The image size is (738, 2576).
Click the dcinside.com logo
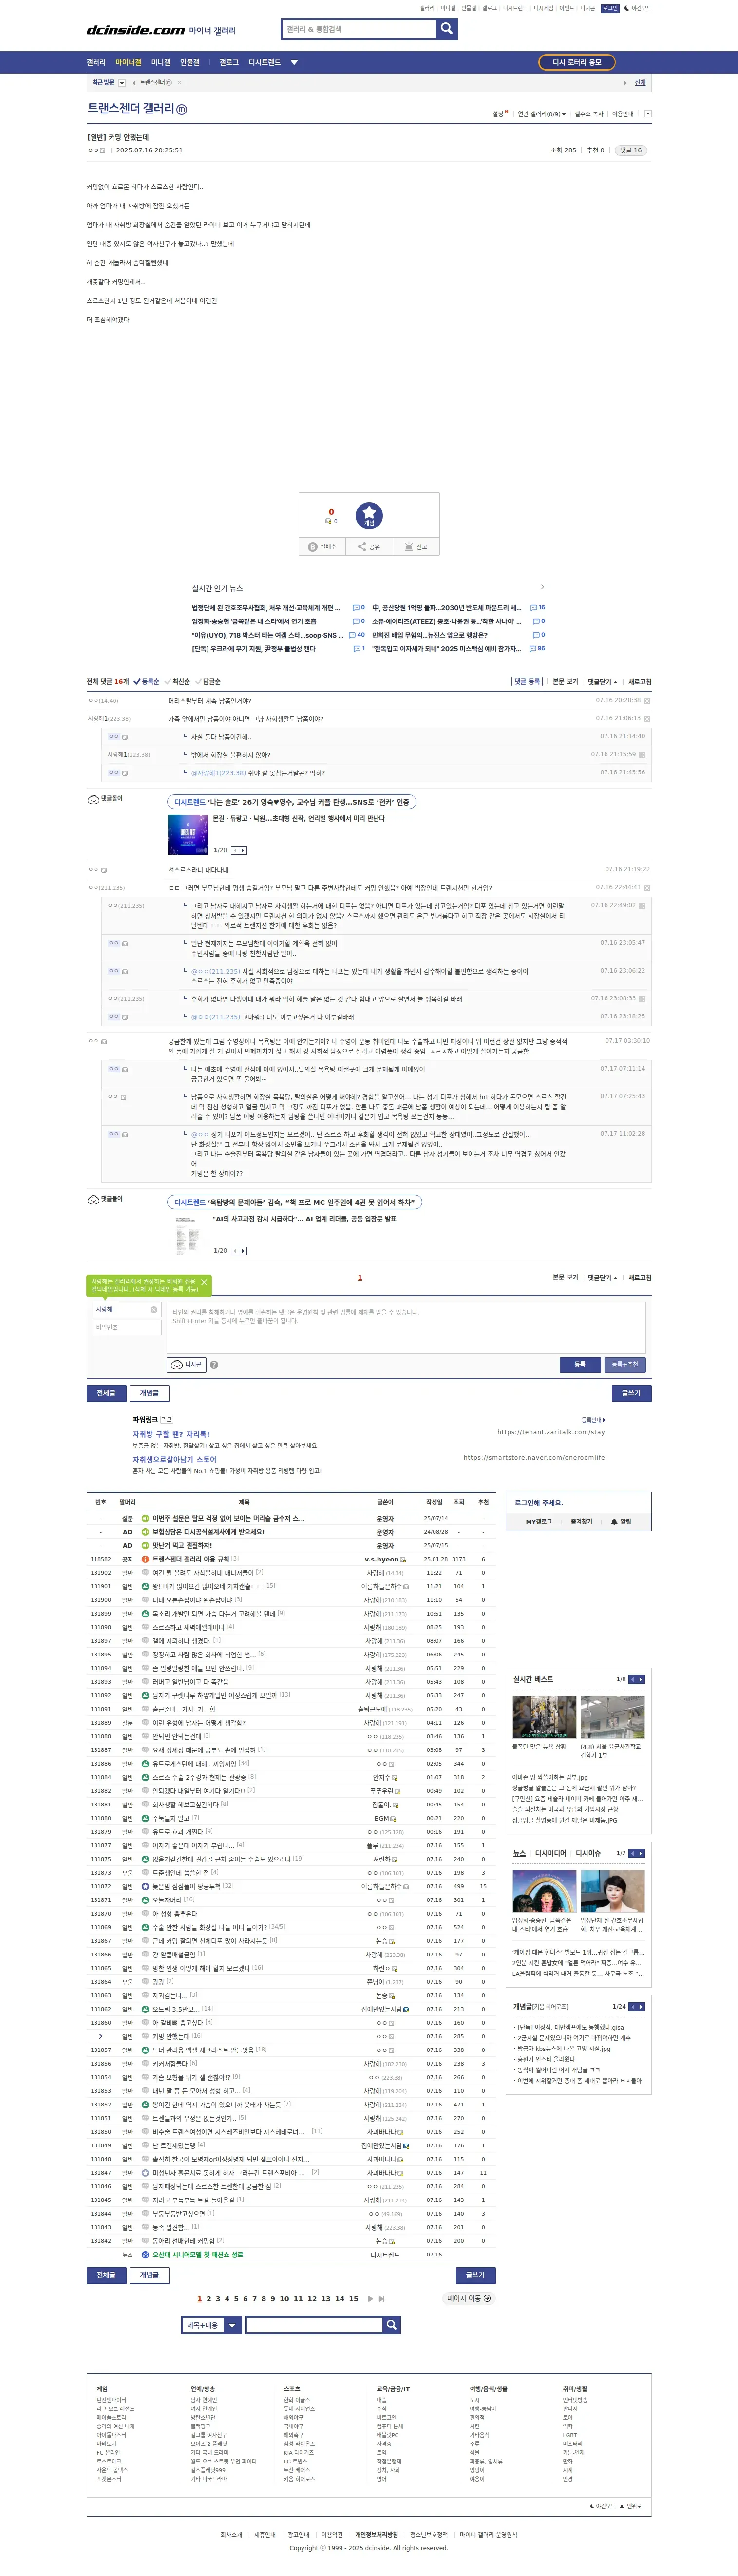point(135,30)
